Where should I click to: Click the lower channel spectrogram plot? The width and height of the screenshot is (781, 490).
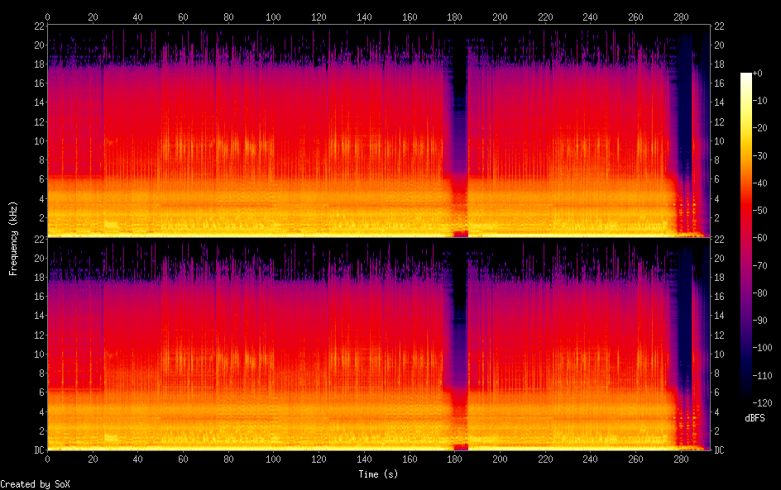379,345
